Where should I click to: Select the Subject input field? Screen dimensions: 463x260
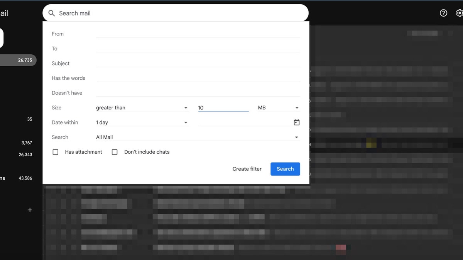193,63
